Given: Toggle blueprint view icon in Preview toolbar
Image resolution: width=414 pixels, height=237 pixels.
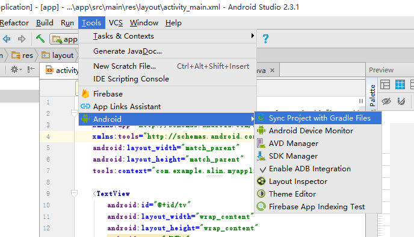Looking at the screenshot, I should click(400, 84).
